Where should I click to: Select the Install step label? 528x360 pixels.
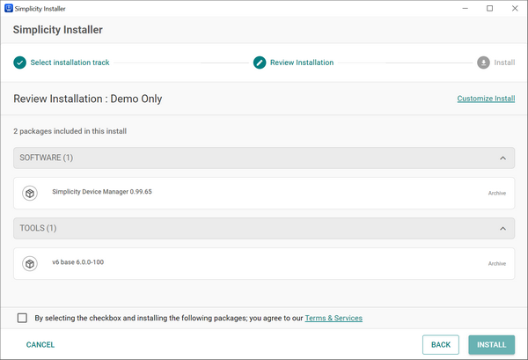pyautogui.click(x=504, y=62)
